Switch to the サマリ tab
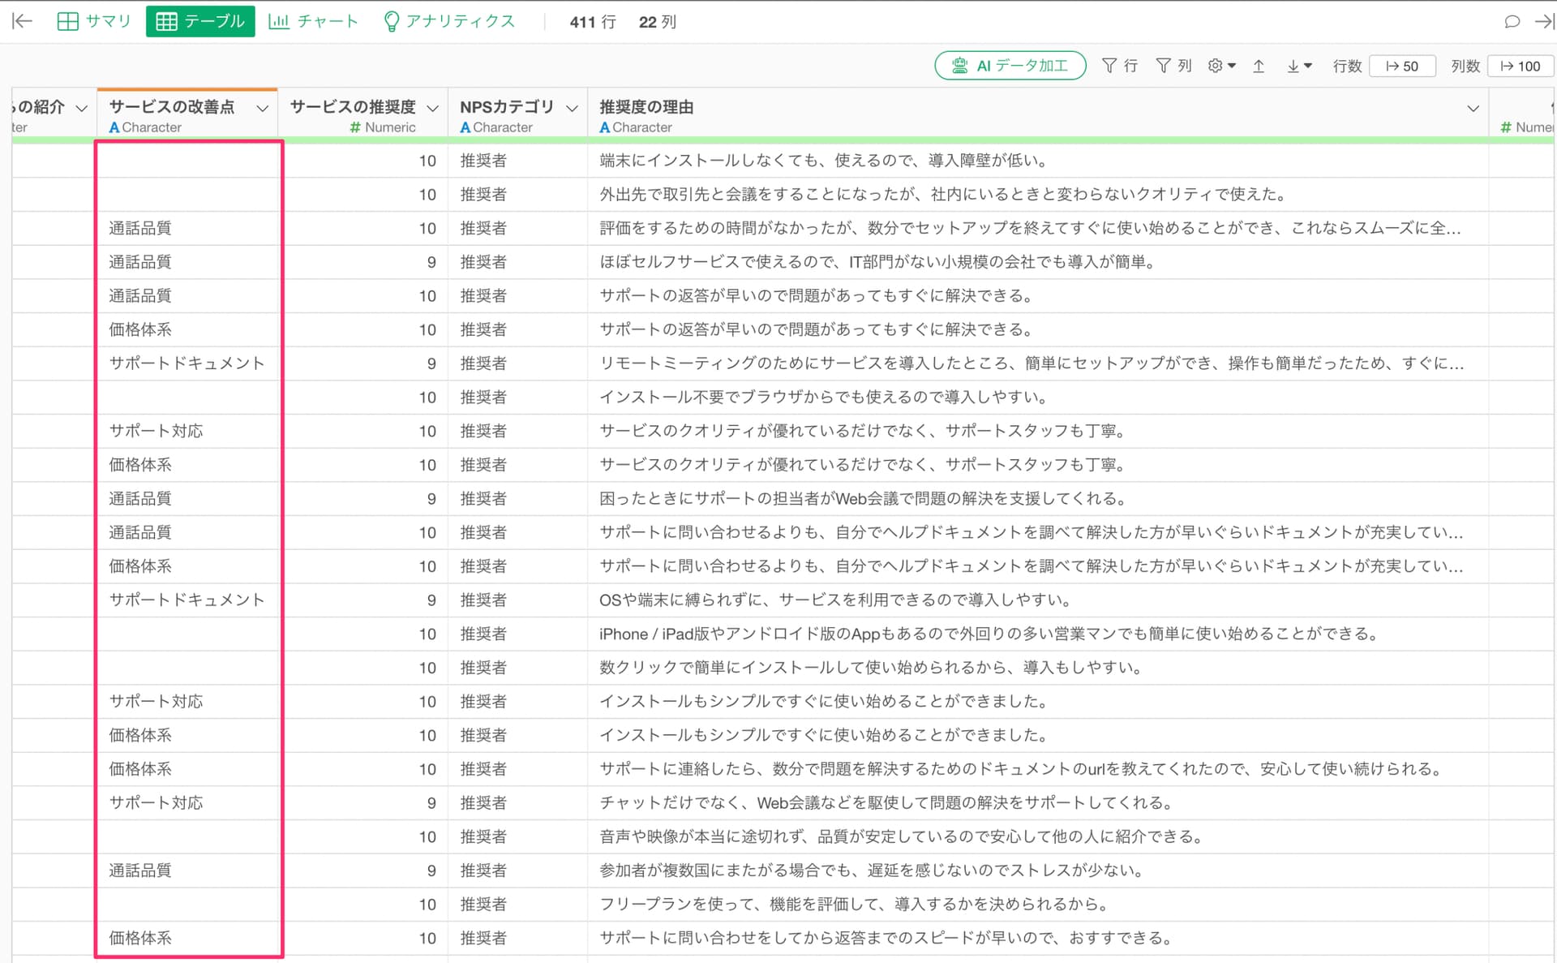1557x963 pixels. pyautogui.click(x=94, y=21)
